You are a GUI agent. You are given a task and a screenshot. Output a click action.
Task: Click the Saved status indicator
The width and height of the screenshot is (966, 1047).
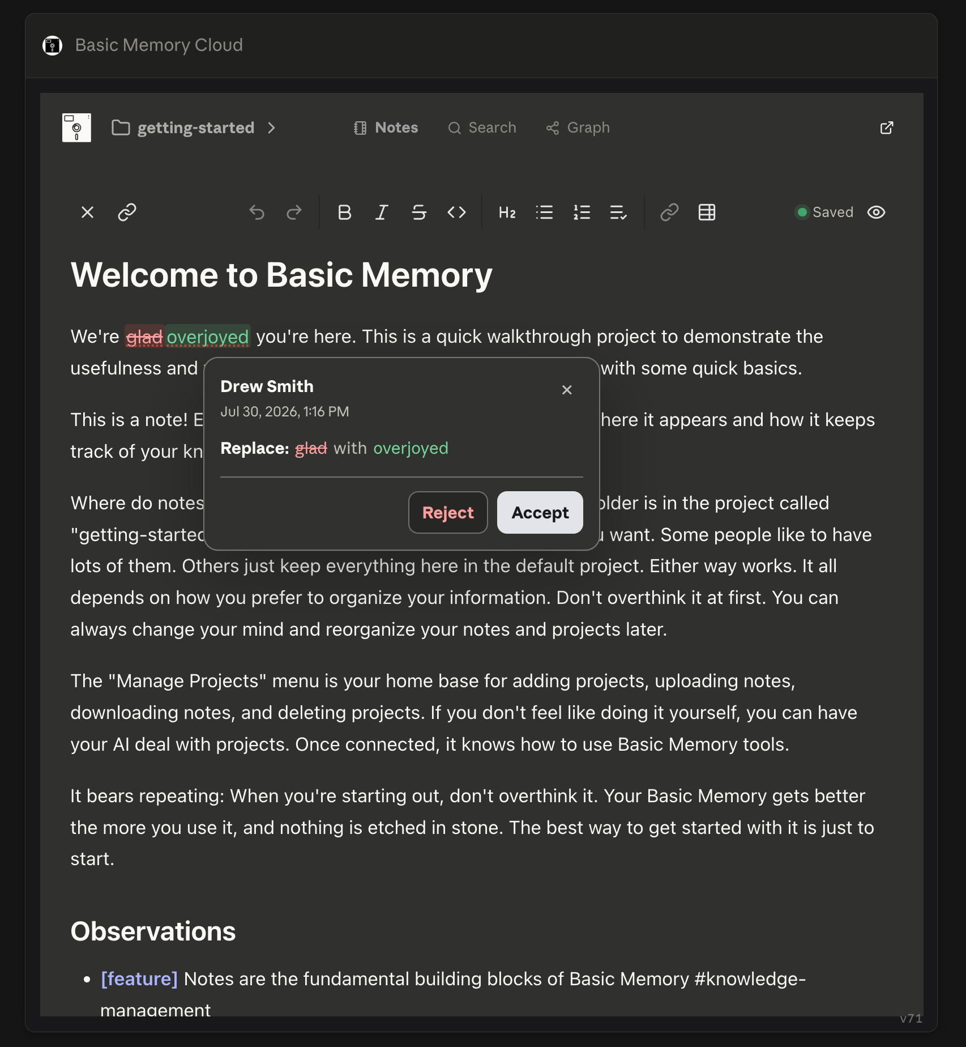(x=824, y=212)
